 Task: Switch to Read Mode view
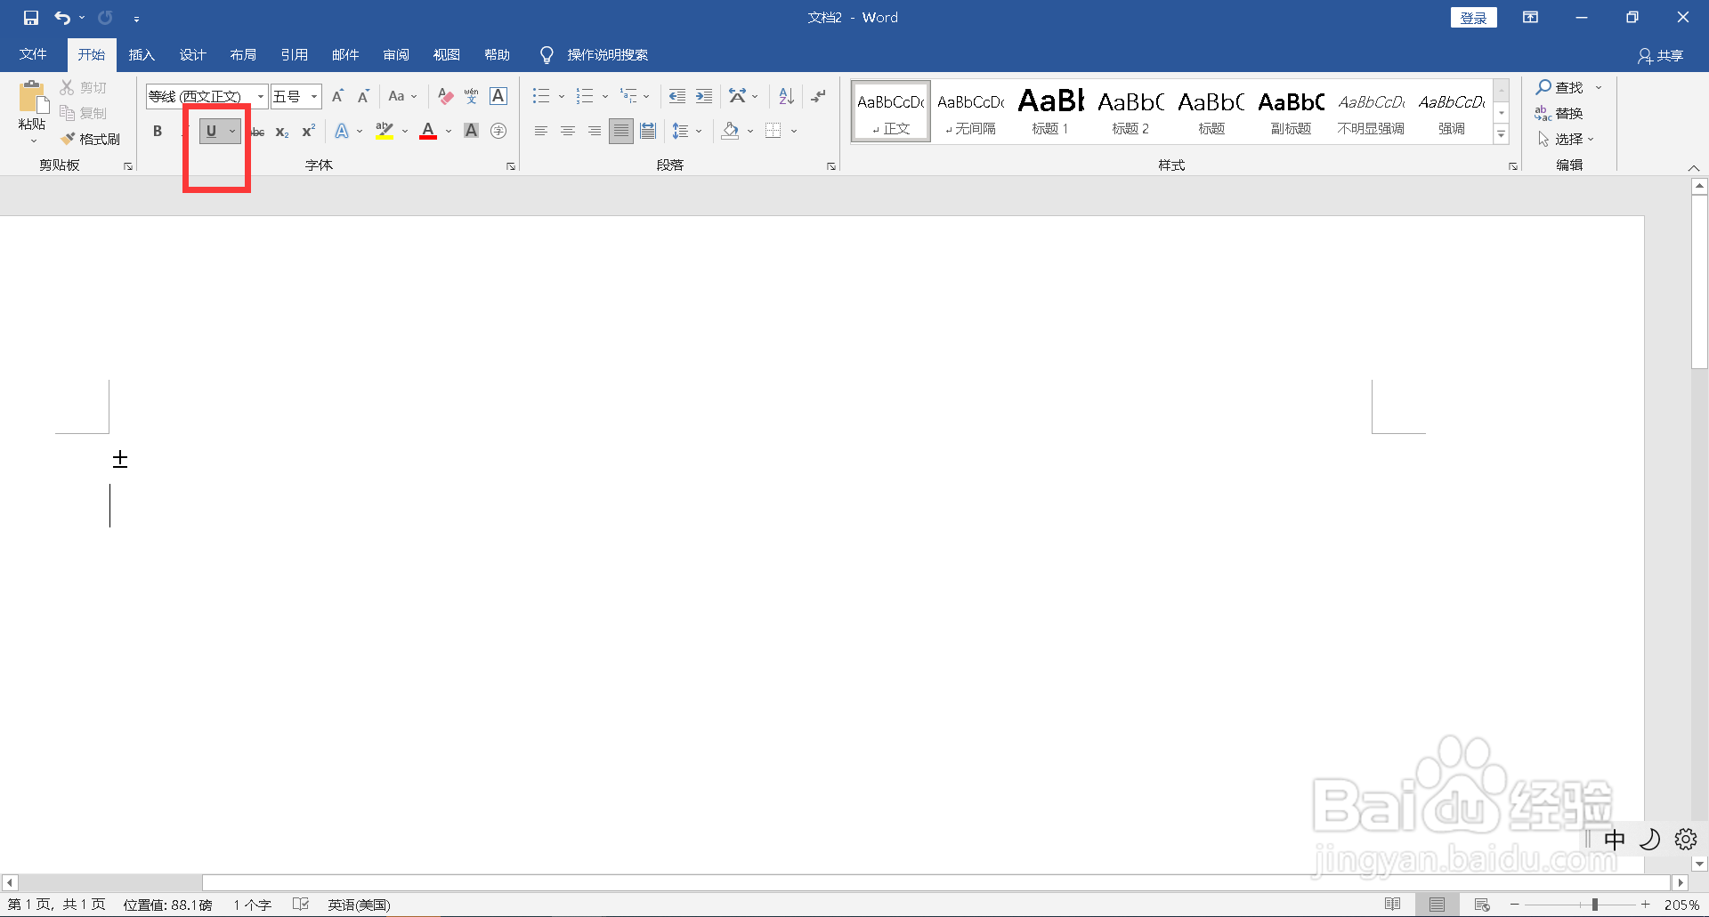pos(1393,905)
